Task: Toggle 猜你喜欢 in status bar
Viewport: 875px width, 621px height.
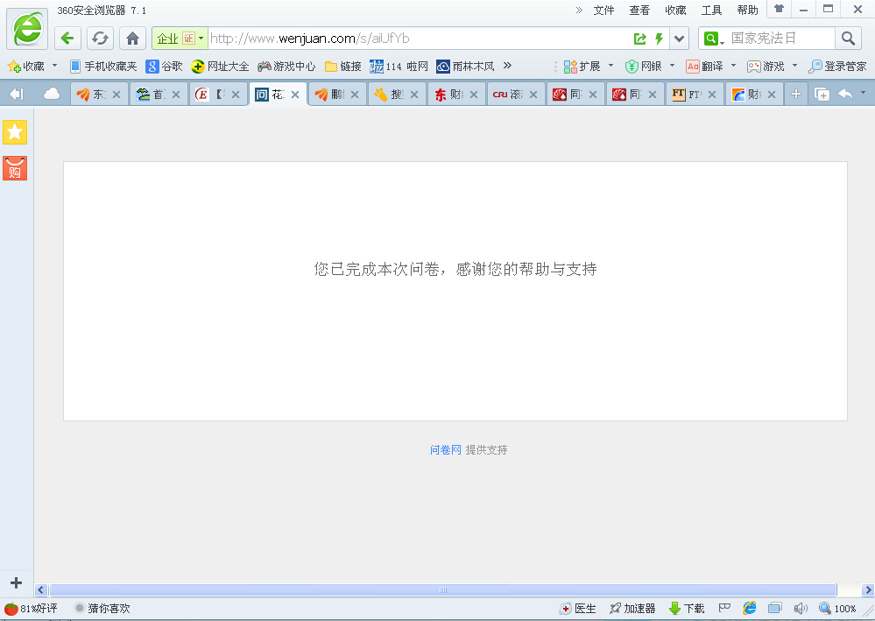Action: click(x=102, y=608)
